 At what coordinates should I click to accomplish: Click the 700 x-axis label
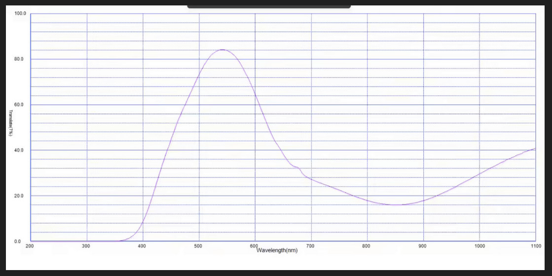[311, 246]
